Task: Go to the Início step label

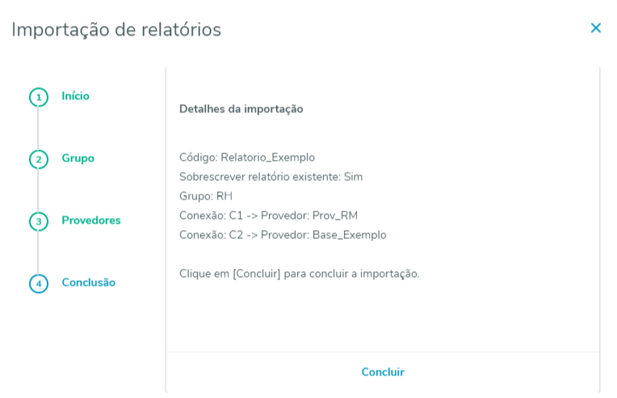Action: click(x=75, y=96)
